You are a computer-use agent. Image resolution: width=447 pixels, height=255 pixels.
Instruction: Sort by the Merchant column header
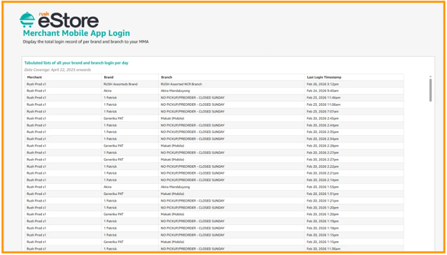pos(34,77)
